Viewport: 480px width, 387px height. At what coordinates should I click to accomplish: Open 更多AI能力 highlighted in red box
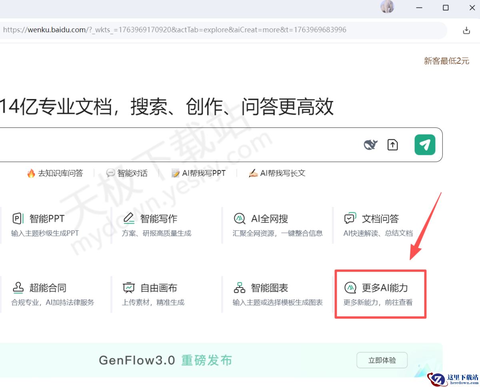[x=380, y=294]
